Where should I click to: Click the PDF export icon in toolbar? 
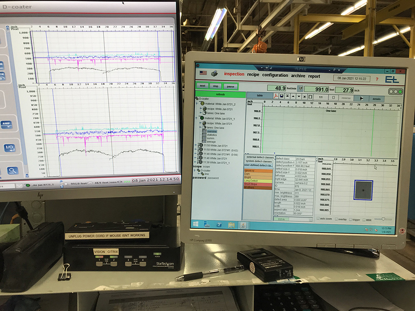coord(275,96)
